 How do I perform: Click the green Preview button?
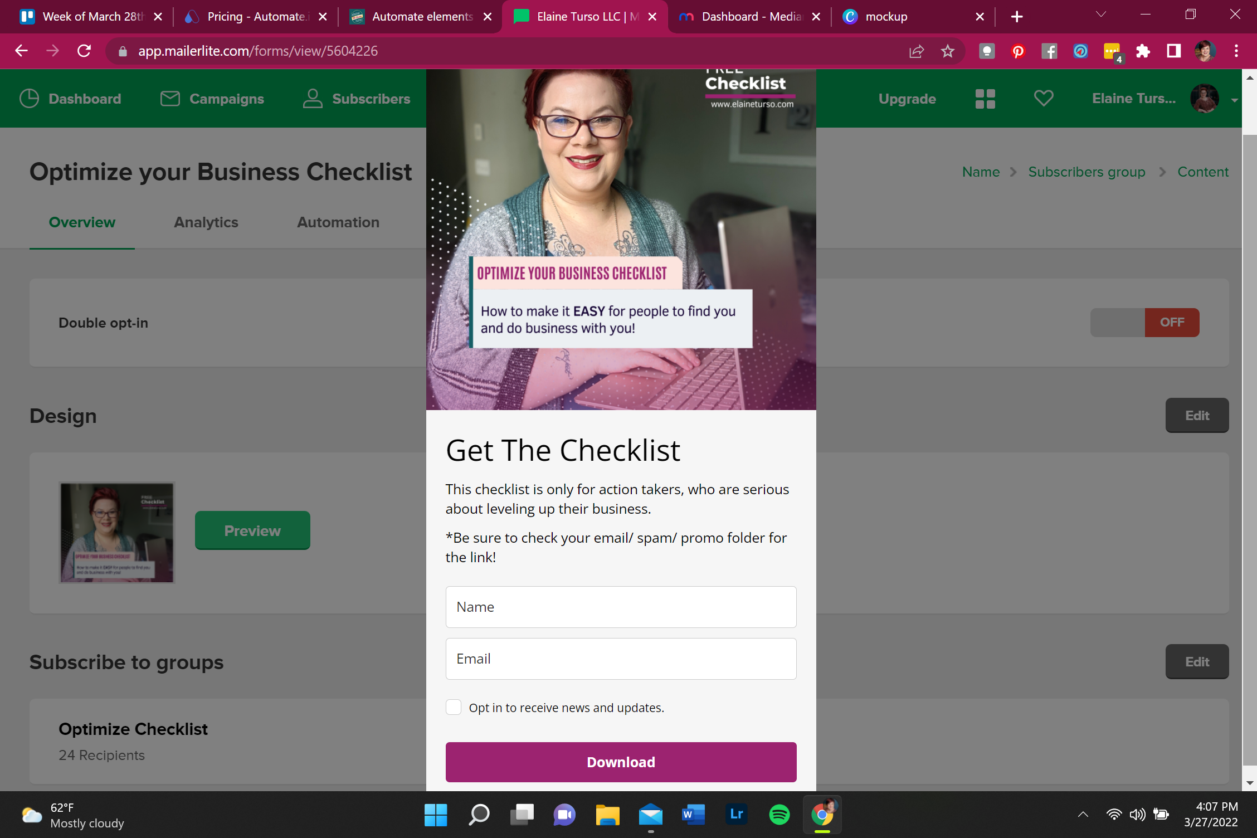[252, 530]
